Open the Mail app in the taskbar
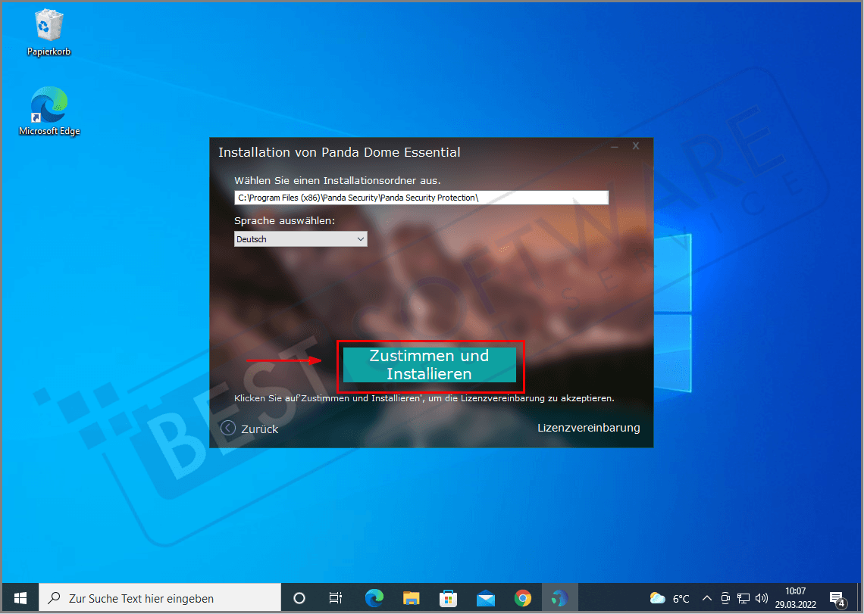The width and height of the screenshot is (864, 614). tap(485, 597)
